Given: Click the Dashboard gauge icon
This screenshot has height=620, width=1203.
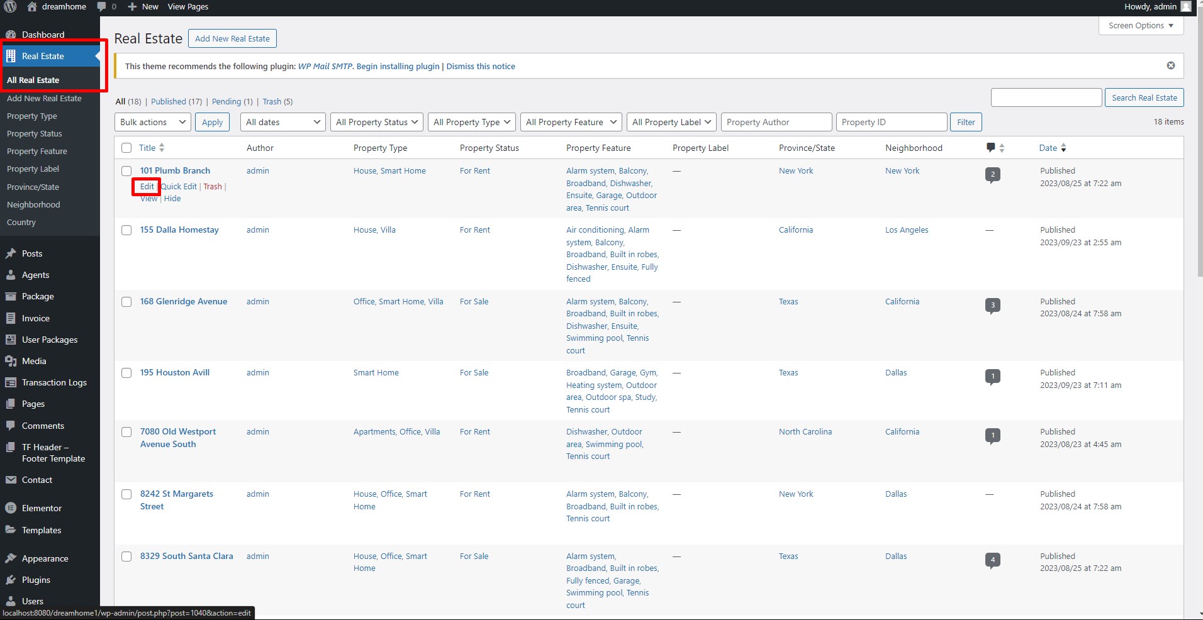Looking at the screenshot, I should coord(11,35).
